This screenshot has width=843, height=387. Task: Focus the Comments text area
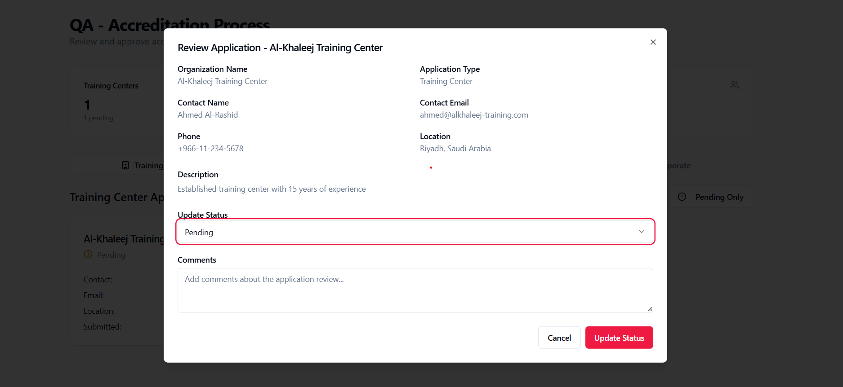pos(415,290)
